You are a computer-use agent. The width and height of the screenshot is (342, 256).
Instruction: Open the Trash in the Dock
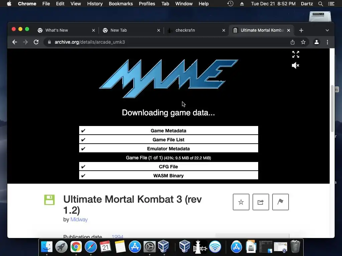click(x=295, y=246)
